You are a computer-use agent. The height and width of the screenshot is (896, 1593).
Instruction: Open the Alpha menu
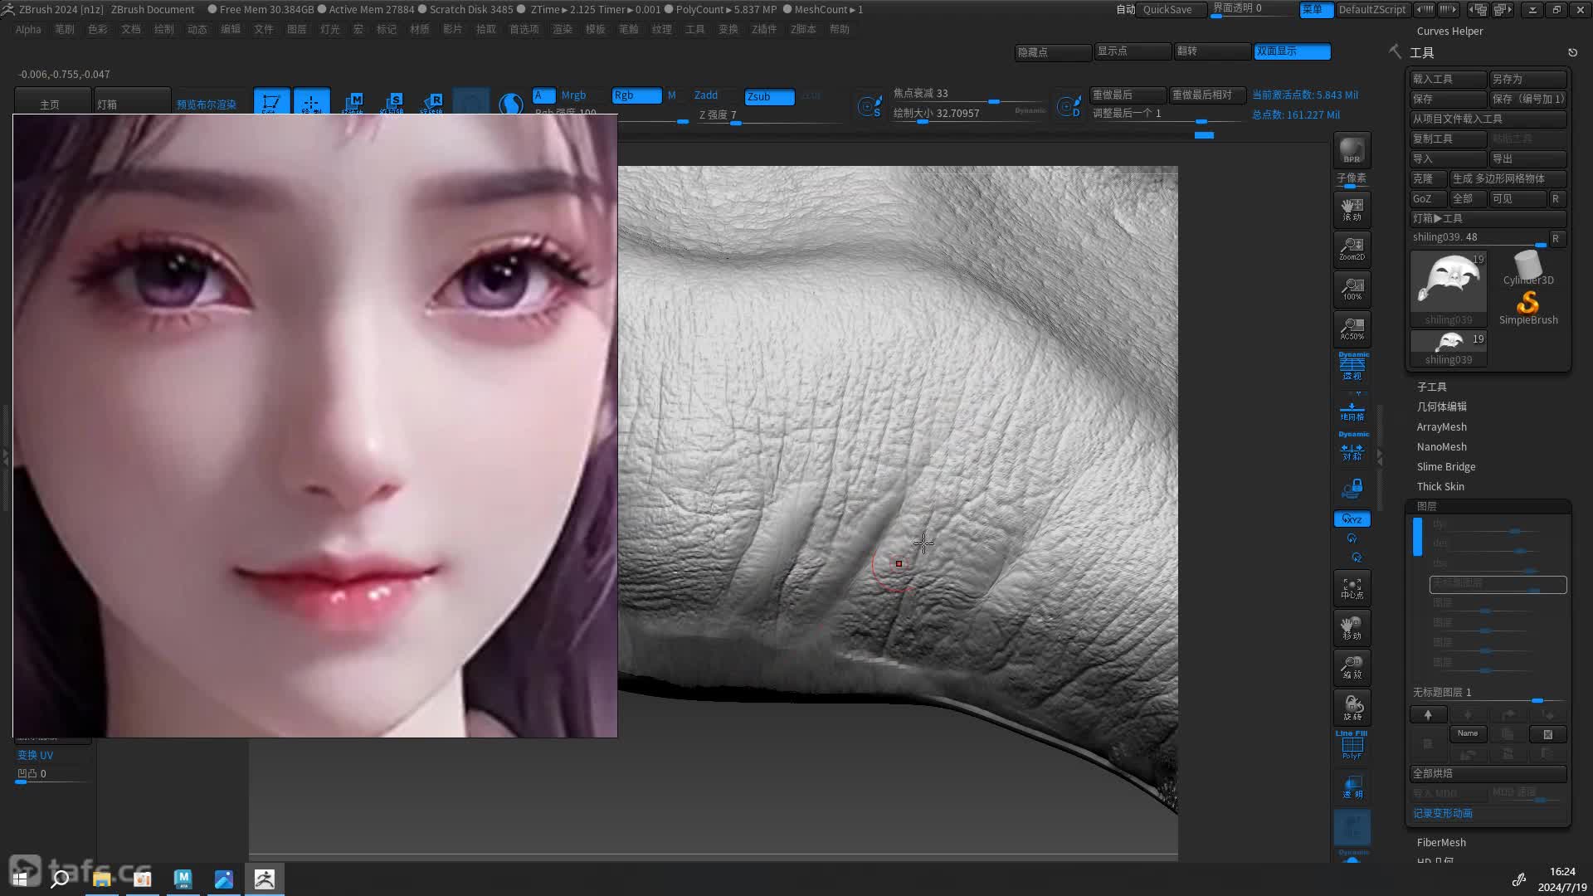(28, 29)
